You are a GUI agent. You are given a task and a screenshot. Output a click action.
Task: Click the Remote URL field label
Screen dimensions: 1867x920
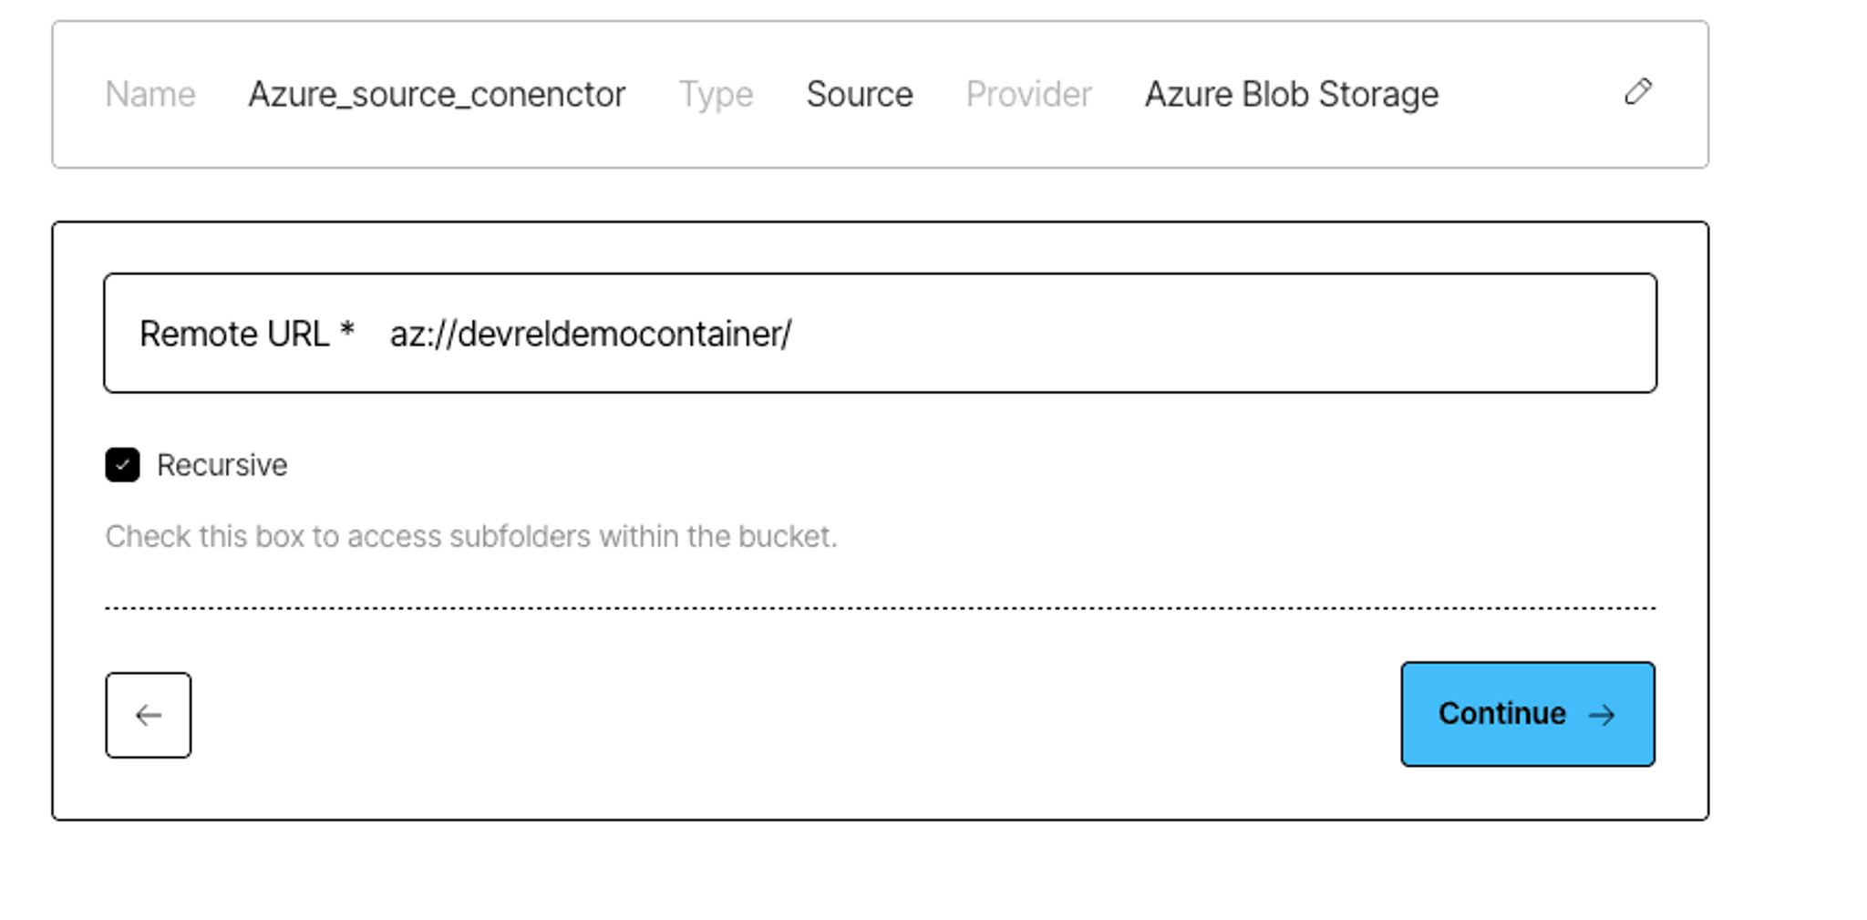coord(234,334)
